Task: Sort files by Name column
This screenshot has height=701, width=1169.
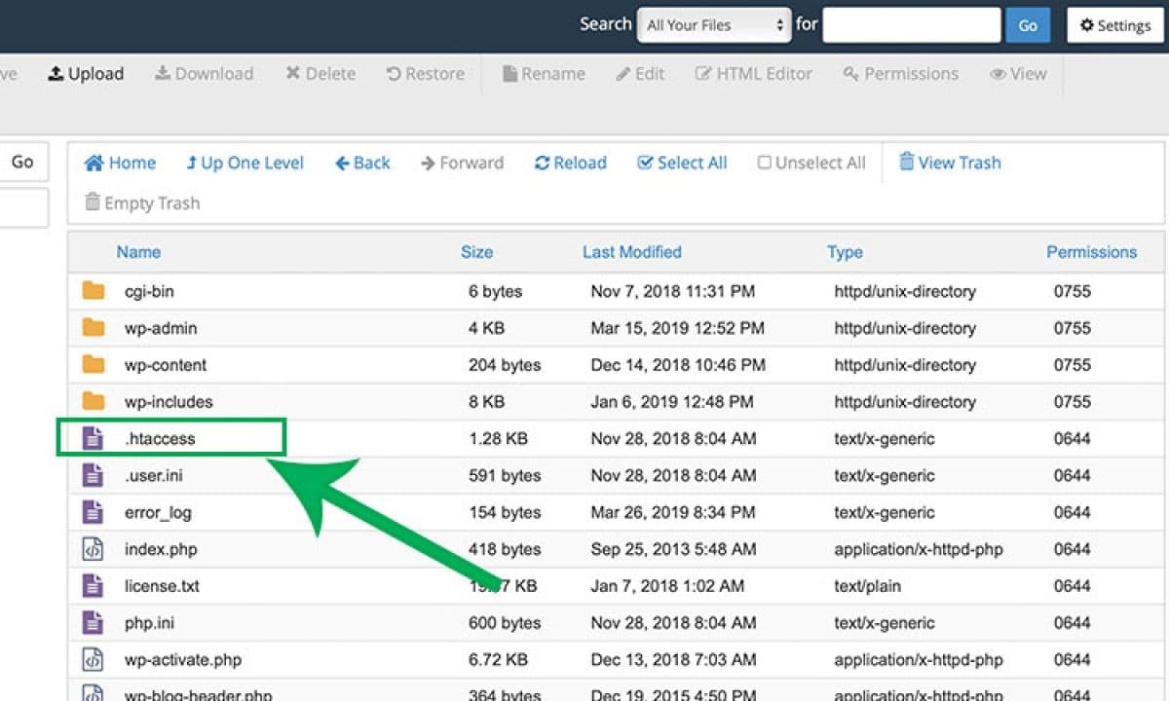Action: (x=138, y=252)
